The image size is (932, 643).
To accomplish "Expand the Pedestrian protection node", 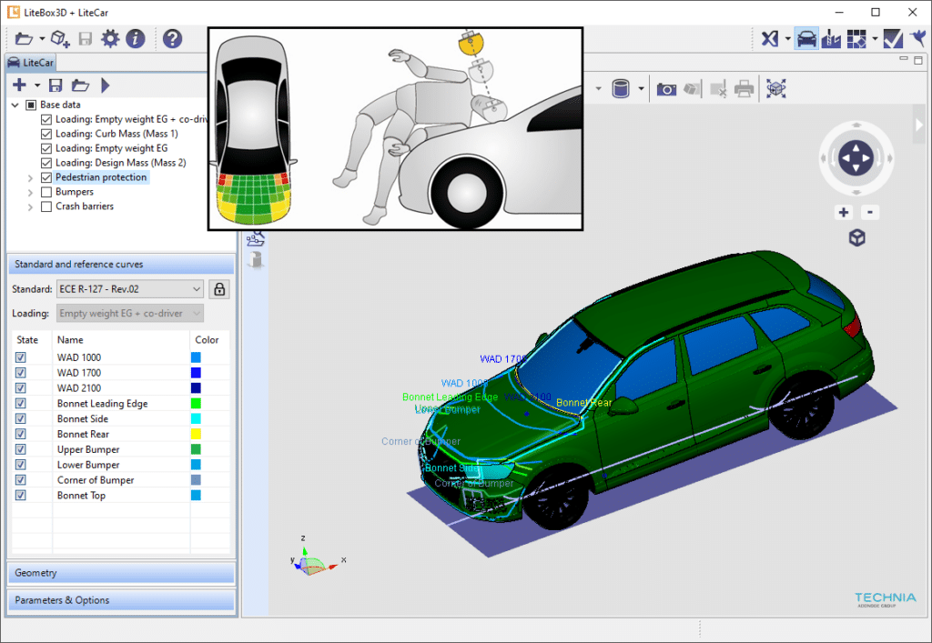I will (30, 177).
